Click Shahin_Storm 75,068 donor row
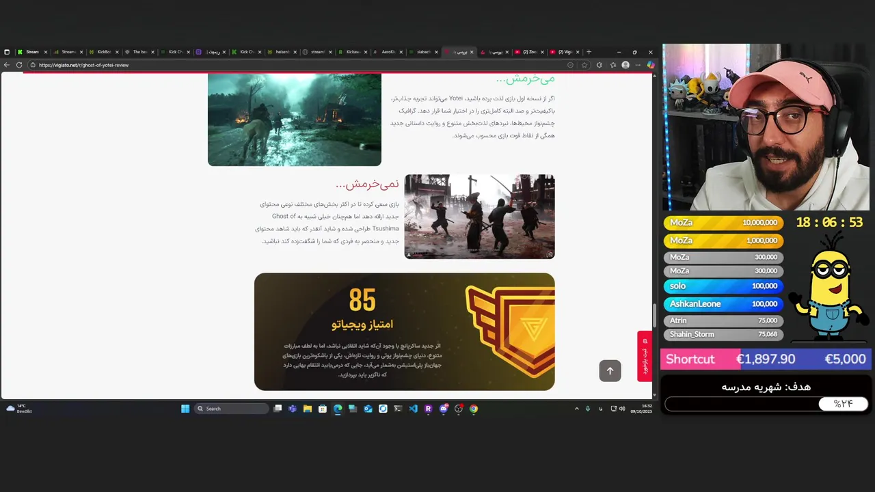Viewport: 875px width, 492px height. [723, 334]
